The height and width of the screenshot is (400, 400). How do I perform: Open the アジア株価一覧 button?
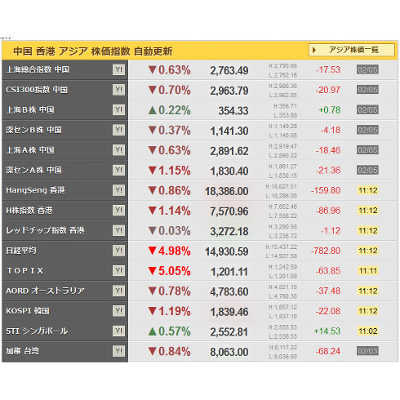click(352, 50)
